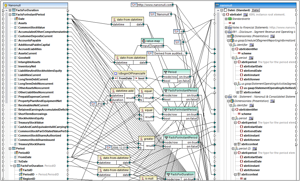
Task: Click the greater function fx icon
Action: pos(141,139)
